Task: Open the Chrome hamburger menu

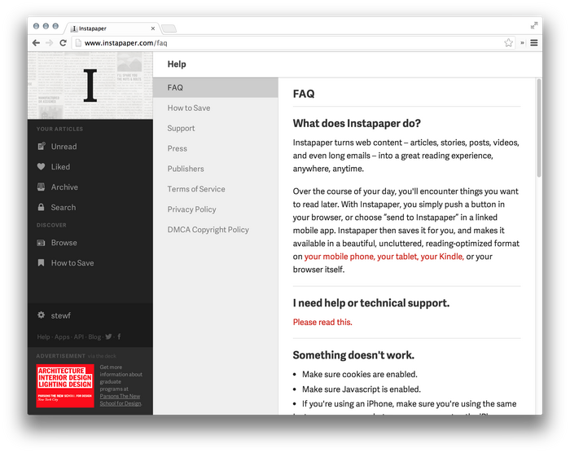Action: [534, 42]
